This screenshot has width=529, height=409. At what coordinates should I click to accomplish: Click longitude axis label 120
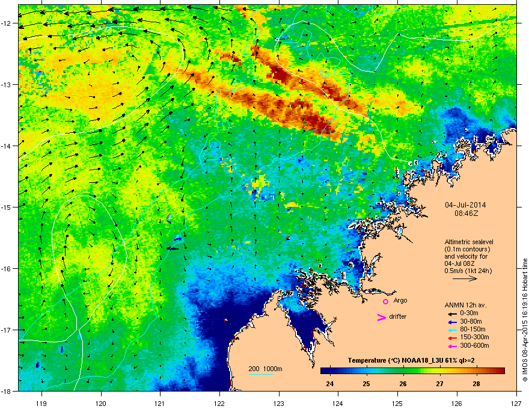click(x=101, y=403)
